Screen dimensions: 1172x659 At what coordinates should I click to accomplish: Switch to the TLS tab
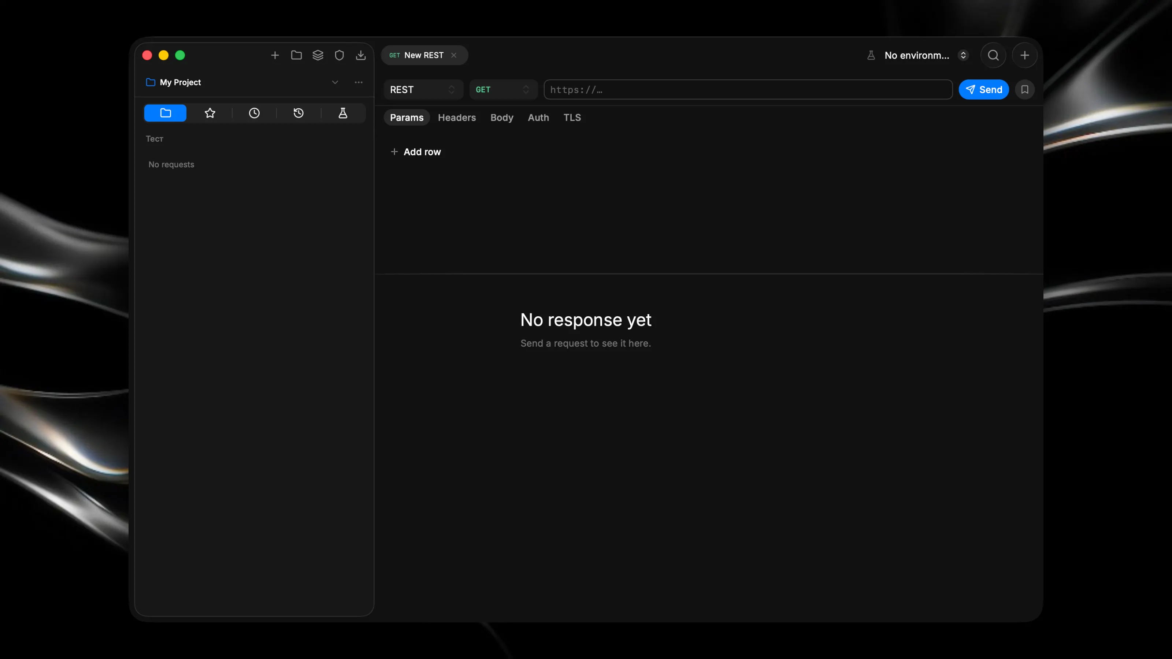coord(572,117)
